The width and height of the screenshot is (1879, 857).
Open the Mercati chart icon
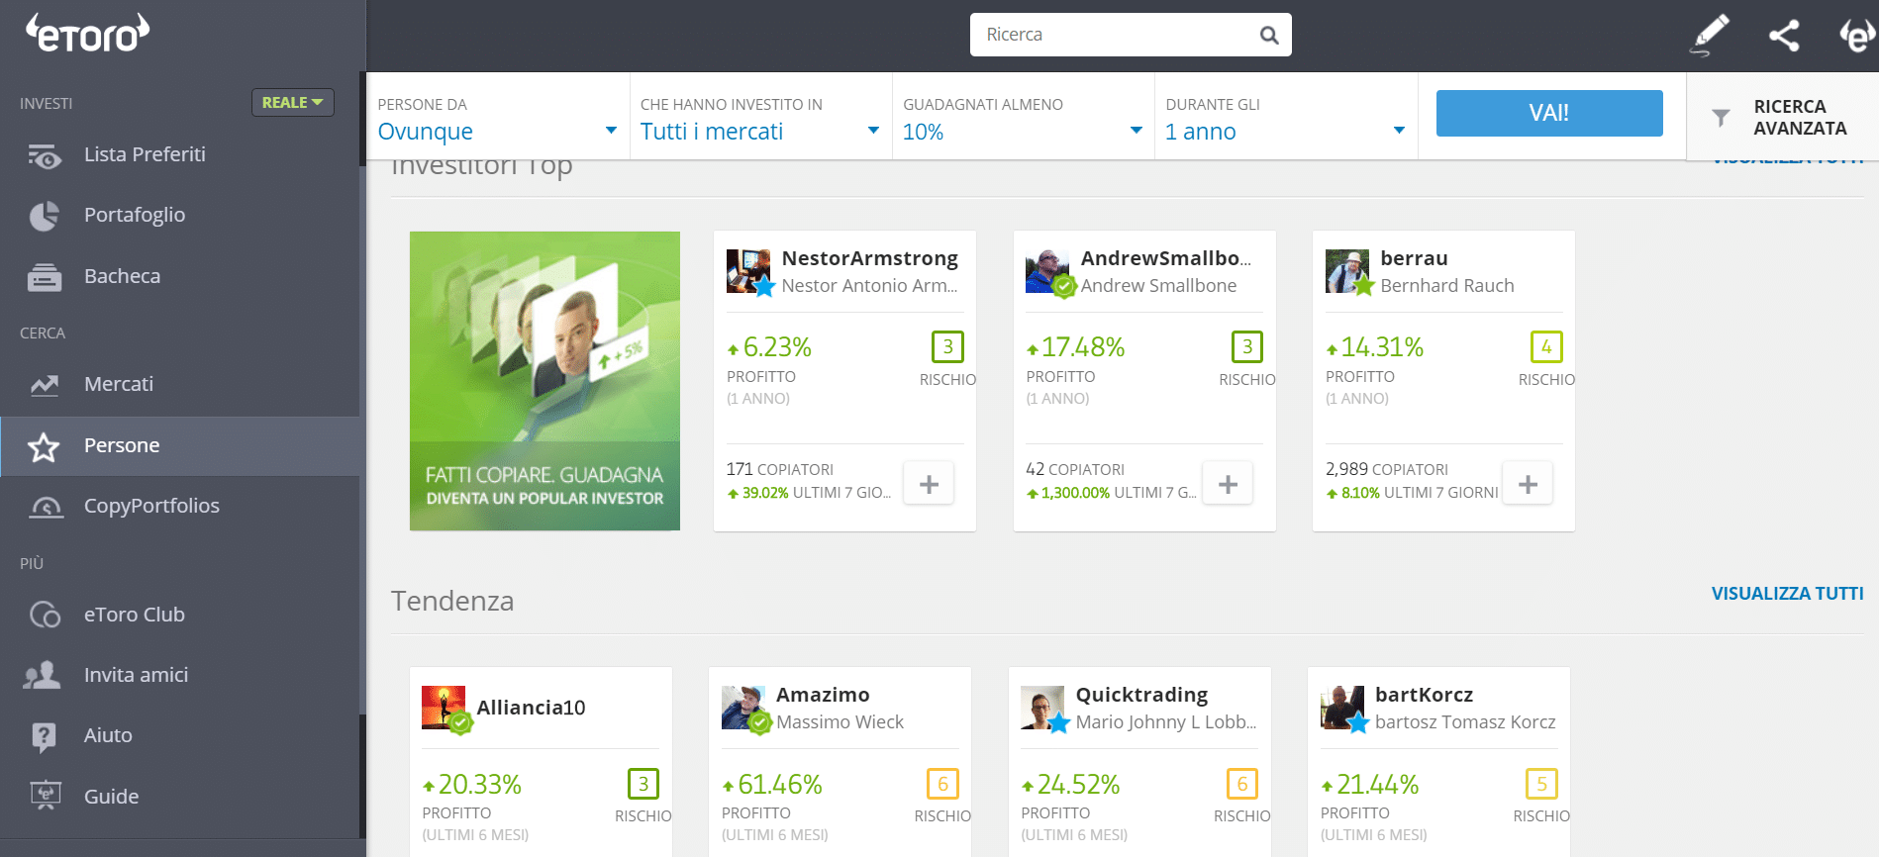click(x=44, y=385)
